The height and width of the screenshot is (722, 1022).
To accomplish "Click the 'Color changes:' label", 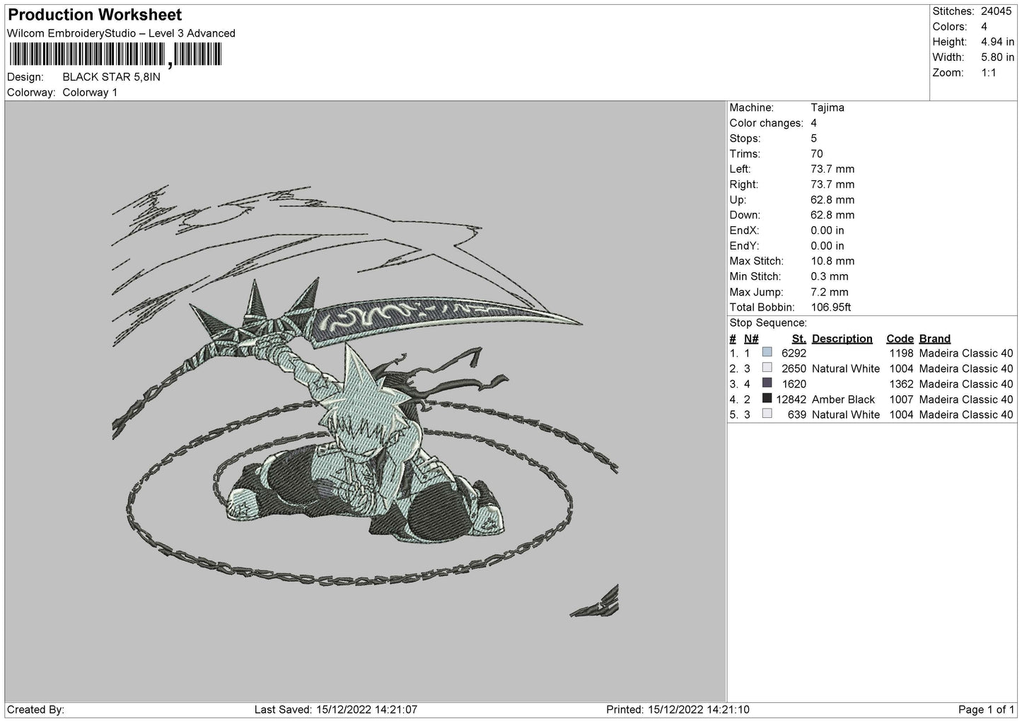I will tap(767, 123).
